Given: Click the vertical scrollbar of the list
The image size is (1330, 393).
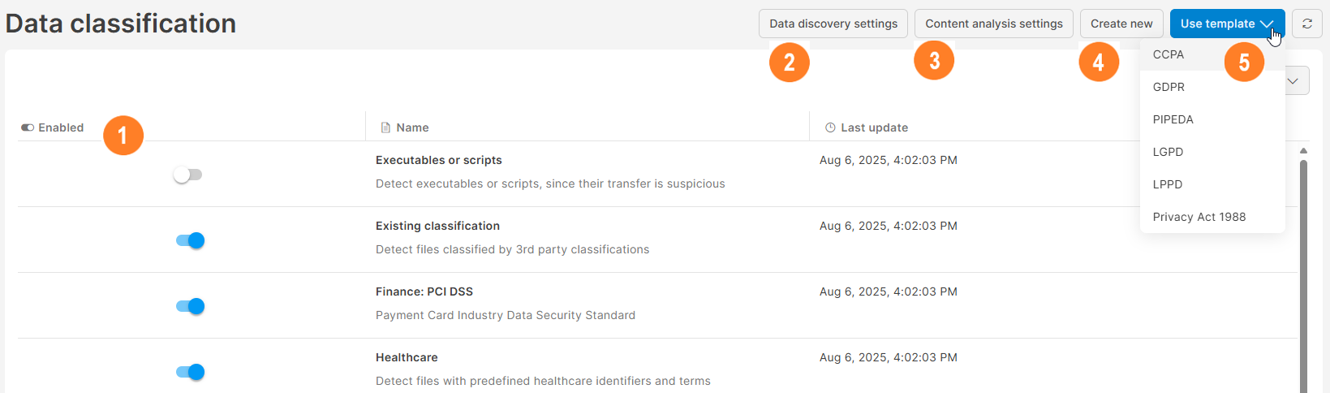Looking at the screenshot, I should pyautogui.click(x=1303, y=276).
